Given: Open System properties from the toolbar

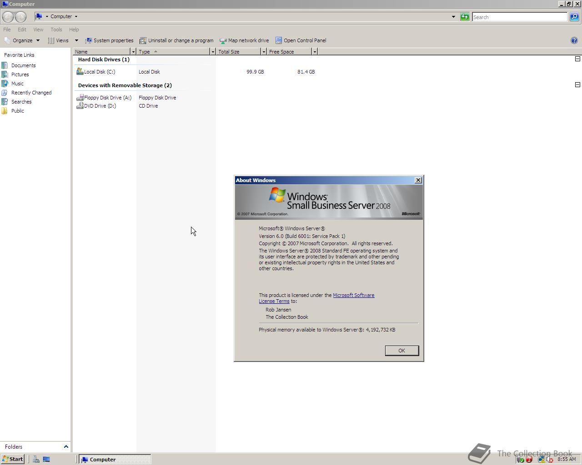Looking at the screenshot, I should [x=109, y=40].
